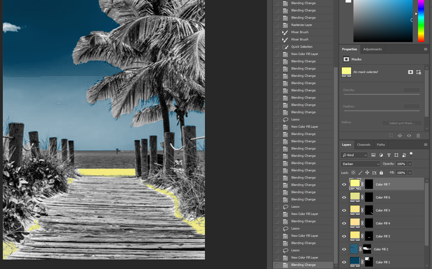Click the filter for adjustment layers icon
This screenshot has width=432, height=269.
pyautogui.click(x=381, y=155)
